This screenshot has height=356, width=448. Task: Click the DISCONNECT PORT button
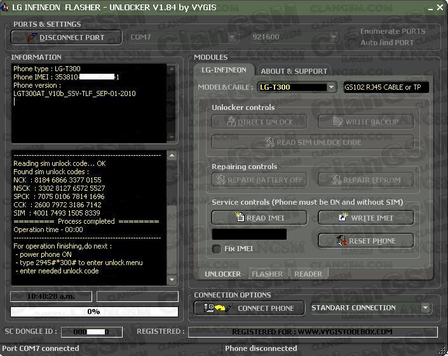click(66, 38)
